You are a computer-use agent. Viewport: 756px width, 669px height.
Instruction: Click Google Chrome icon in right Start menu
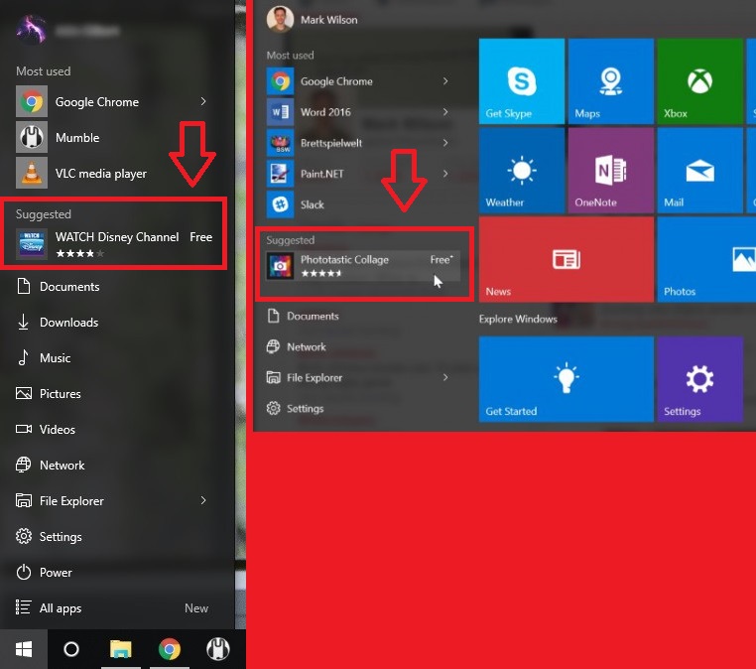coord(280,81)
